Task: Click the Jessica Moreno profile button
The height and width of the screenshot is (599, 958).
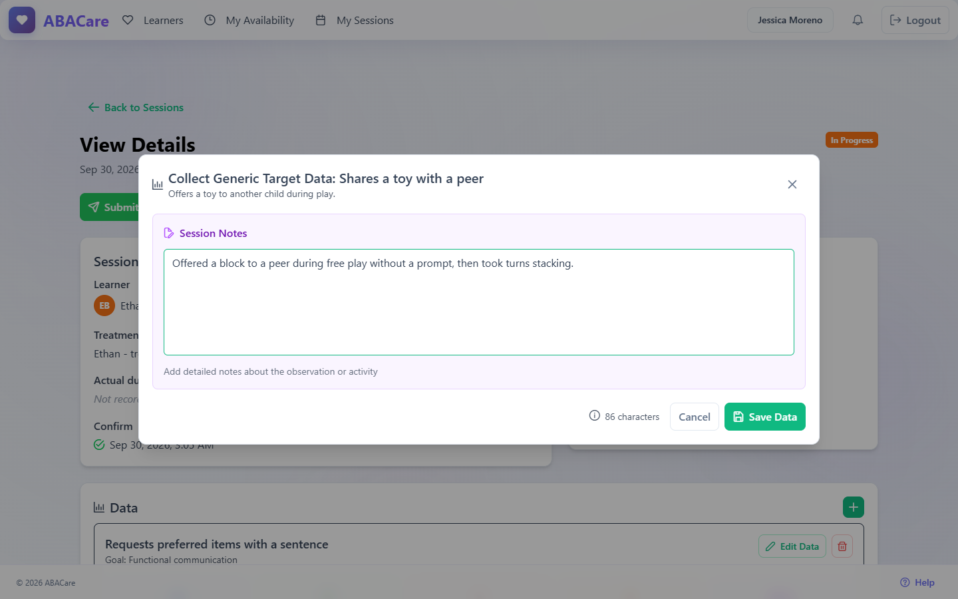Action: [790, 20]
